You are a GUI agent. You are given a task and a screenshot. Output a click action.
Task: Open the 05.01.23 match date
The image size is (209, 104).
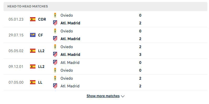[16, 19]
